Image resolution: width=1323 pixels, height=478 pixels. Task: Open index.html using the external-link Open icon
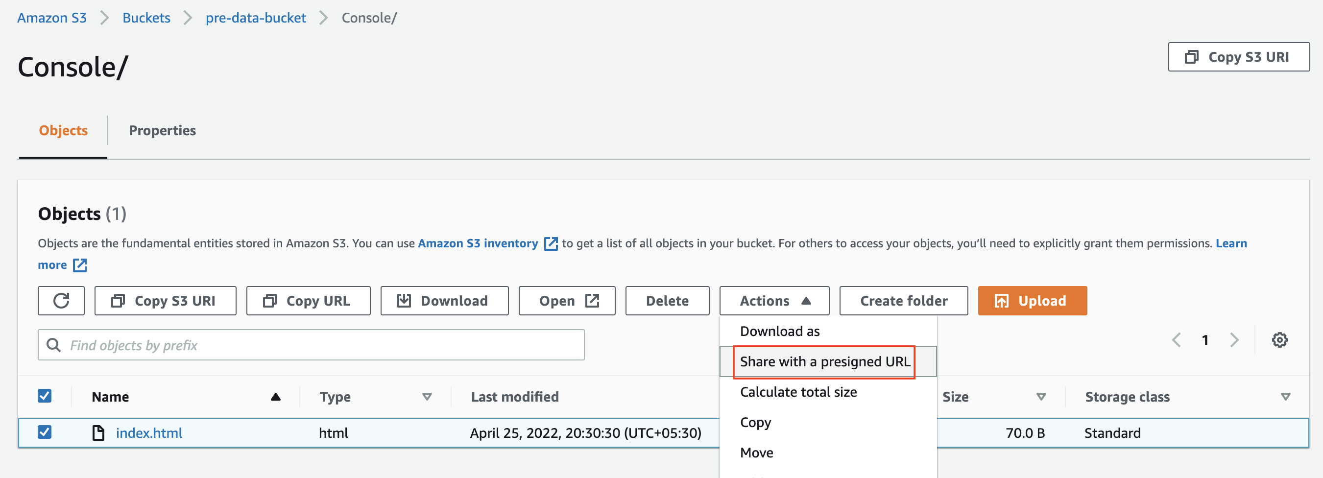coord(592,300)
